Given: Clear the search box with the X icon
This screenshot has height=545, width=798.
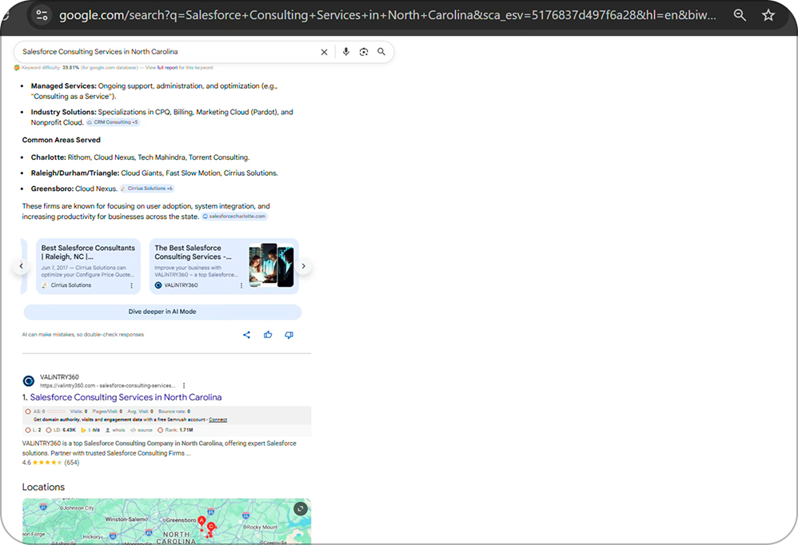Looking at the screenshot, I should pos(324,52).
